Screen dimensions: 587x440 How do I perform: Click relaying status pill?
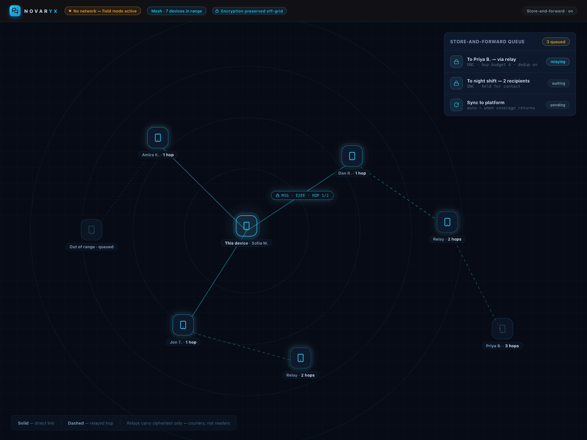point(558,62)
